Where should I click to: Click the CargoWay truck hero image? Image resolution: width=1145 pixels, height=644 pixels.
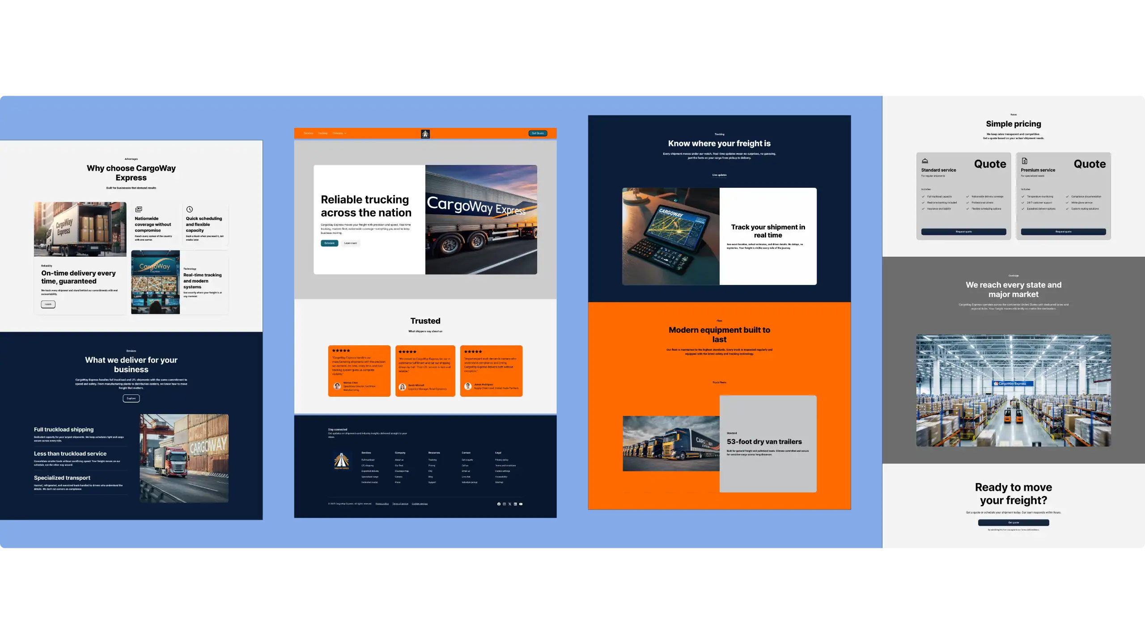tap(481, 220)
